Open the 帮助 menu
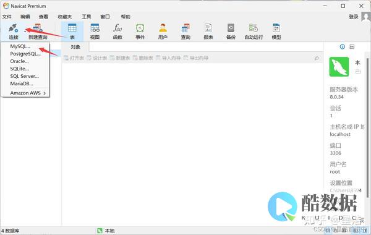 pyautogui.click(x=126, y=17)
